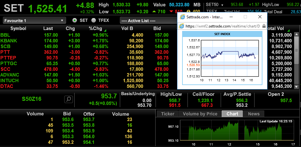Viewport: 301px width, 147px height.
Task: Select the INTUCH symbol row
Action: (88, 81)
